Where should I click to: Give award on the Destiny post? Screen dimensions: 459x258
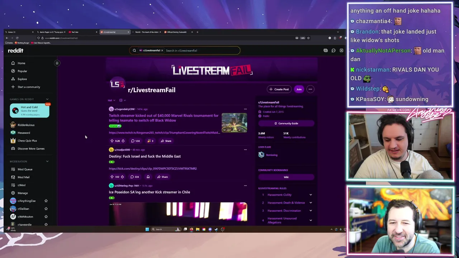pyautogui.click(x=148, y=177)
